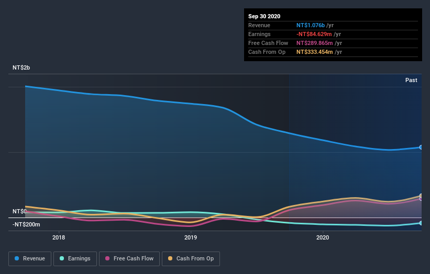Click the 2019 x-axis label

(191, 237)
